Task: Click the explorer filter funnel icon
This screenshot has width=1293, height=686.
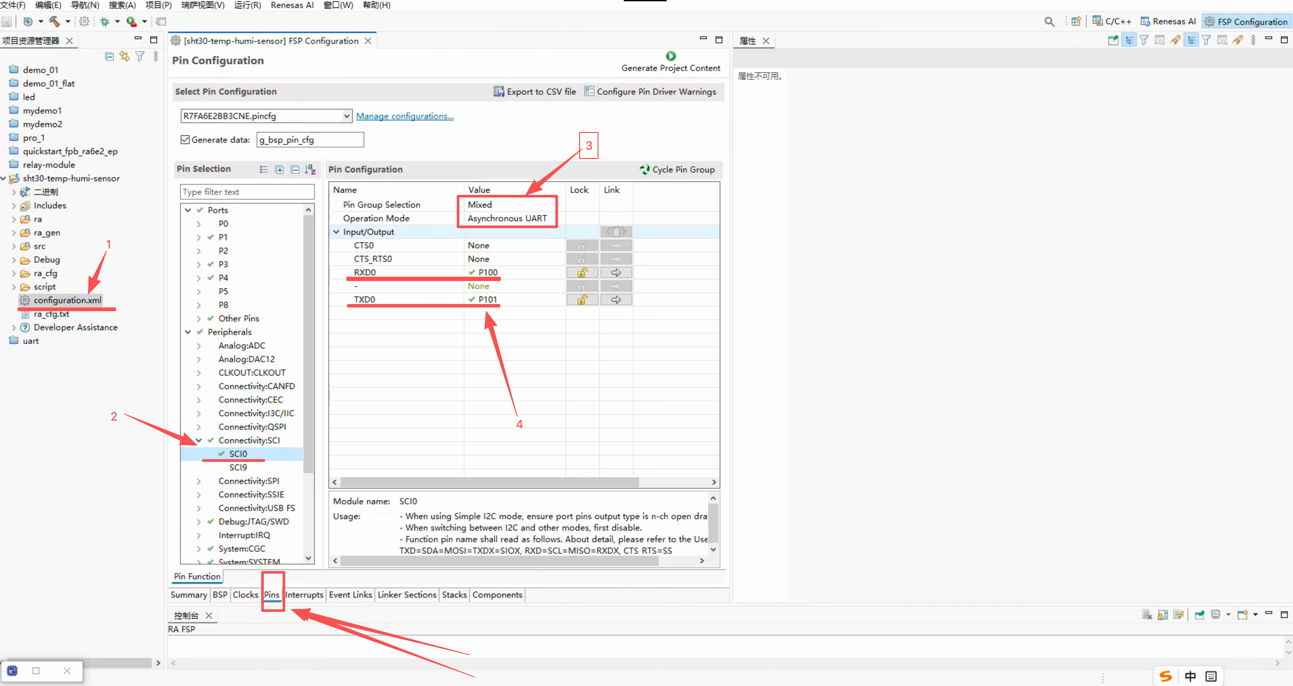Action: point(140,56)
